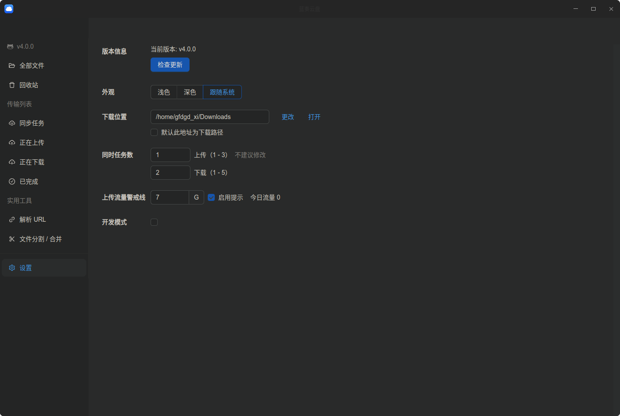The image size is (620, 416).
Task: Click the gear icon for 设置
Action: [x=12, y=268]
